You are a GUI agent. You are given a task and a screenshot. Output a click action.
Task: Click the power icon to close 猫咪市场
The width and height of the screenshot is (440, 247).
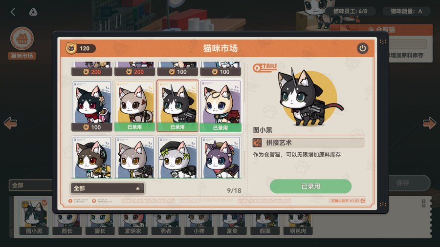[x=363, y=48]
